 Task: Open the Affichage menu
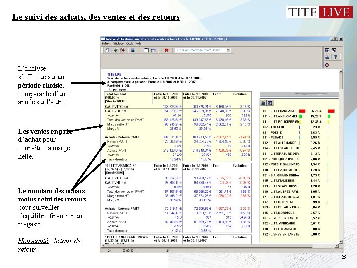tap(118, 44)
